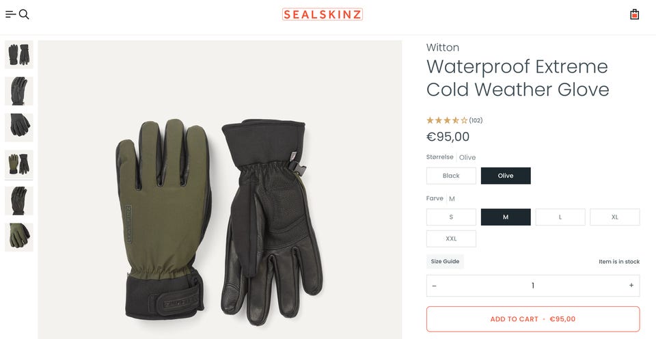The height and width of the screenshot is (339, 656).
Task: Choose size S
Action: coord(451,217)
